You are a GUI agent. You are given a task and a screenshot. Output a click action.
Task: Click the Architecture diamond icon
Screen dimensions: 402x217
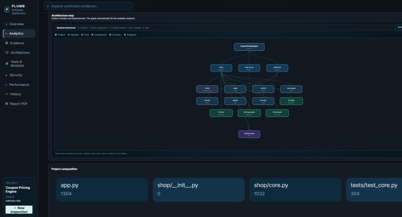[7, 52]
